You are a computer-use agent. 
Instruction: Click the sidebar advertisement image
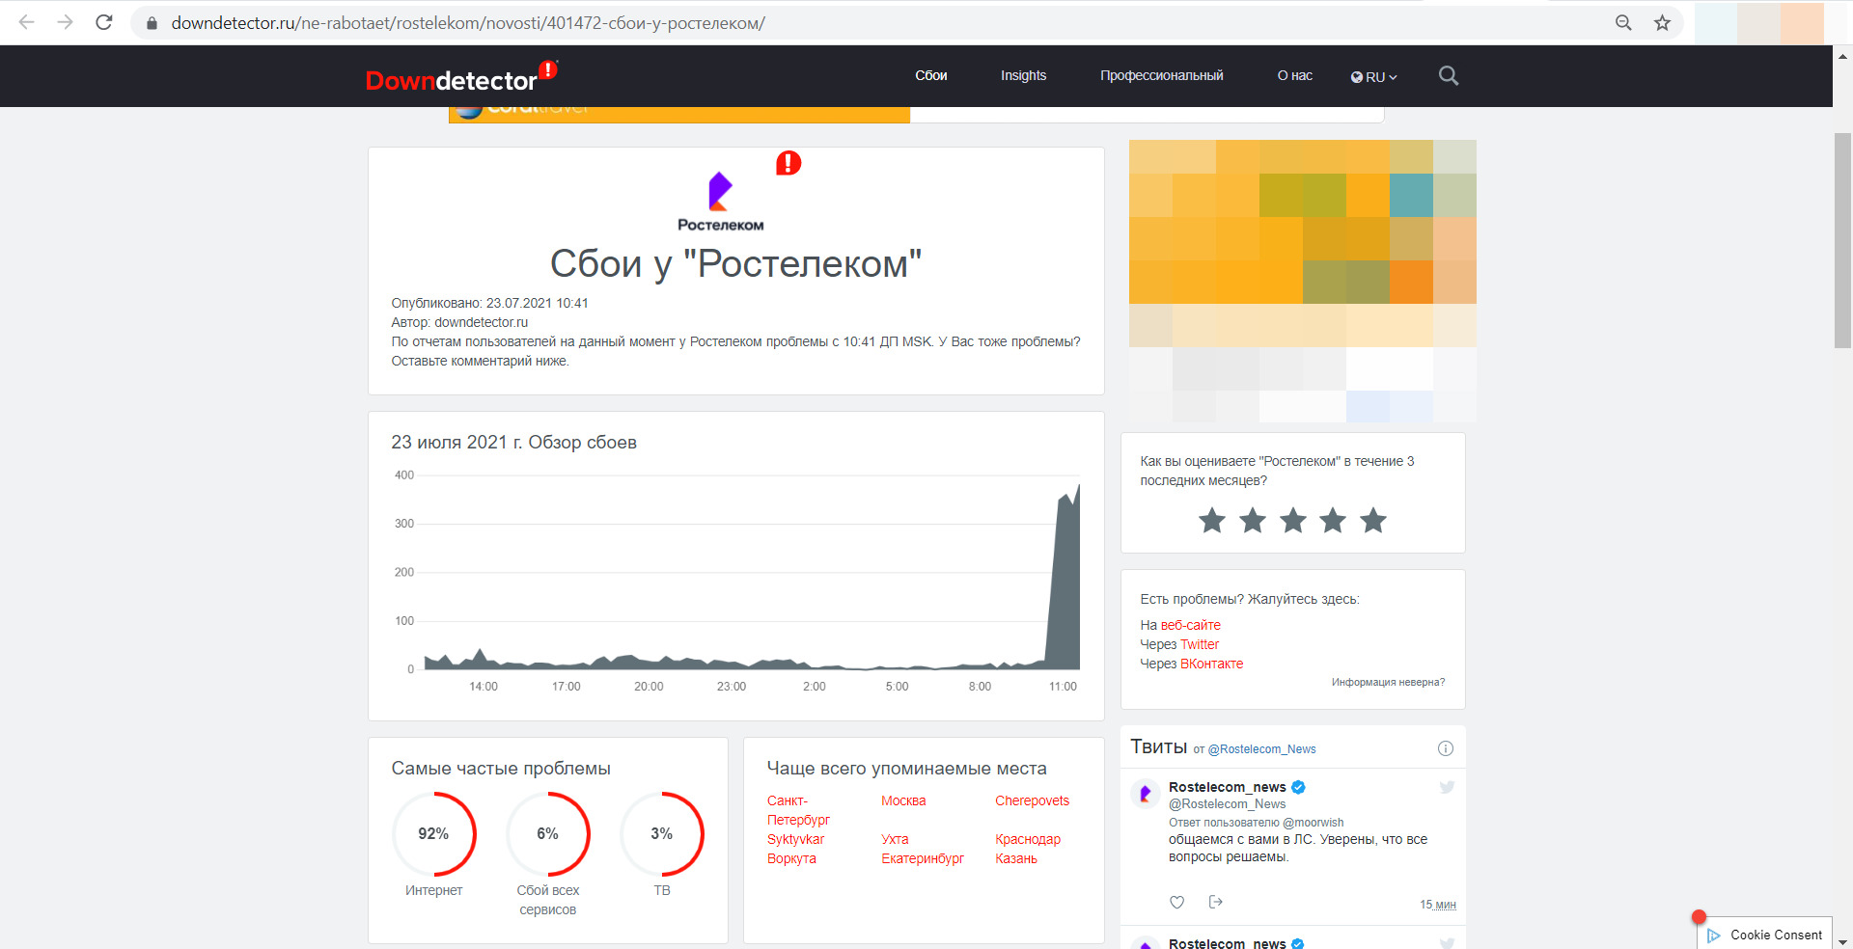tap(1303, 281)
